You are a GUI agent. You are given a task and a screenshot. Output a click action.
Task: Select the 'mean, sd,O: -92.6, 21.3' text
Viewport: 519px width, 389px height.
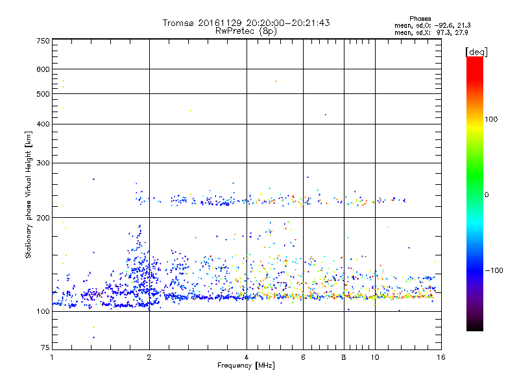pos(432,25)
